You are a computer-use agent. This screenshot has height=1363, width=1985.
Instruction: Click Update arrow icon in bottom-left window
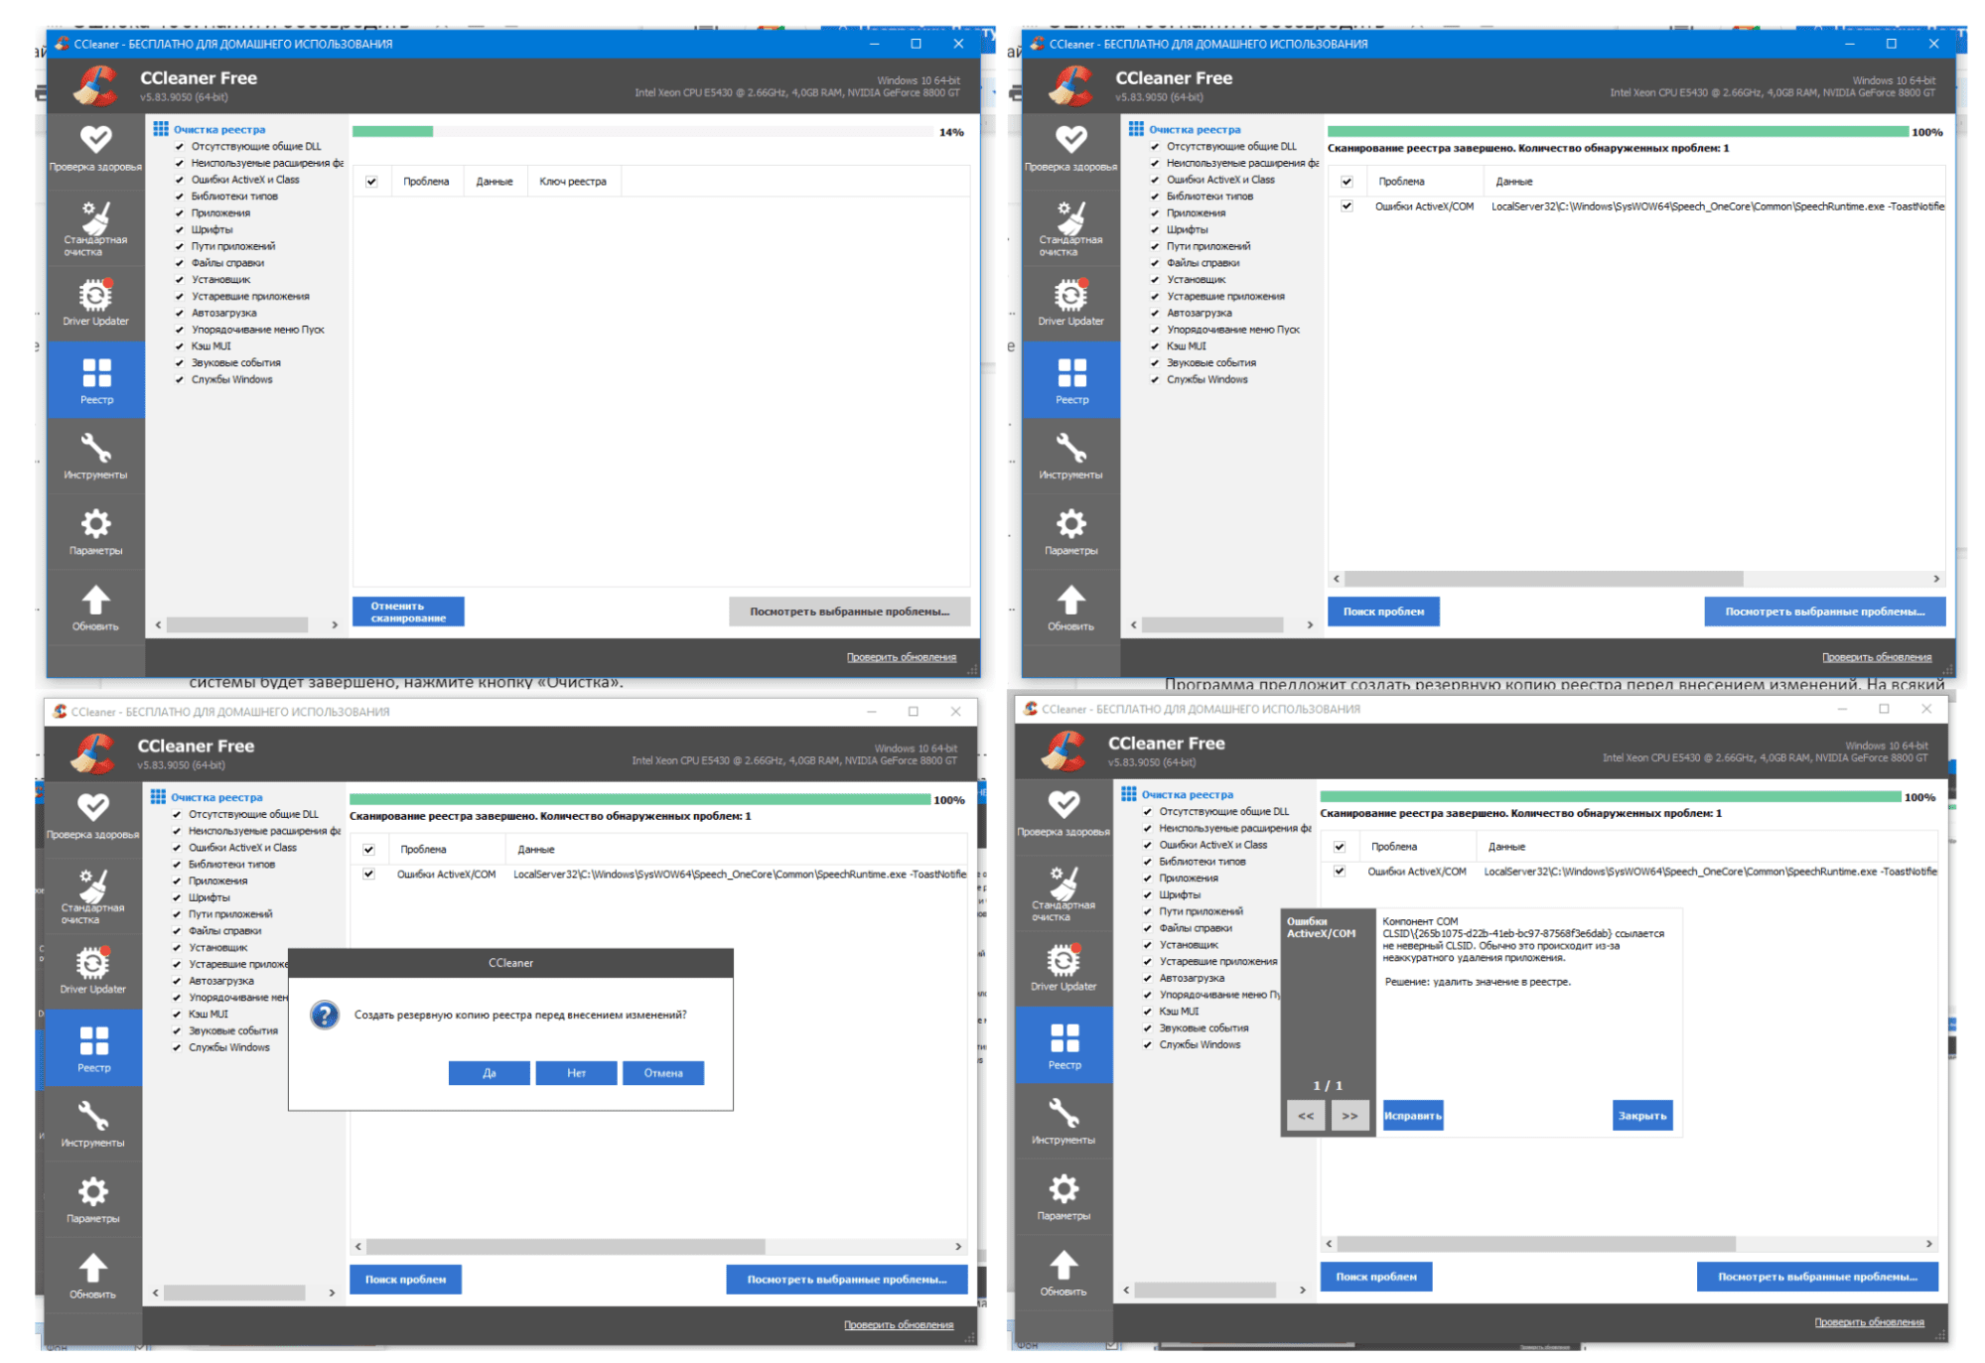click(92, 1268)
